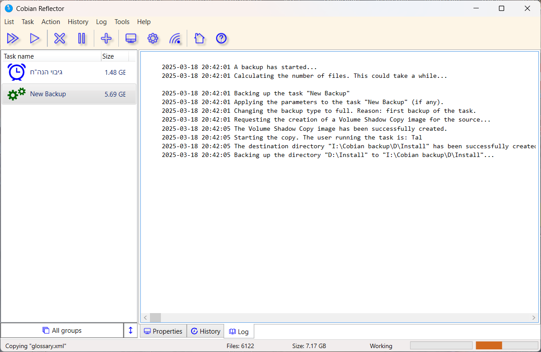Open the History menu
This screenshot has height=352, width=541.
[78, 22]
